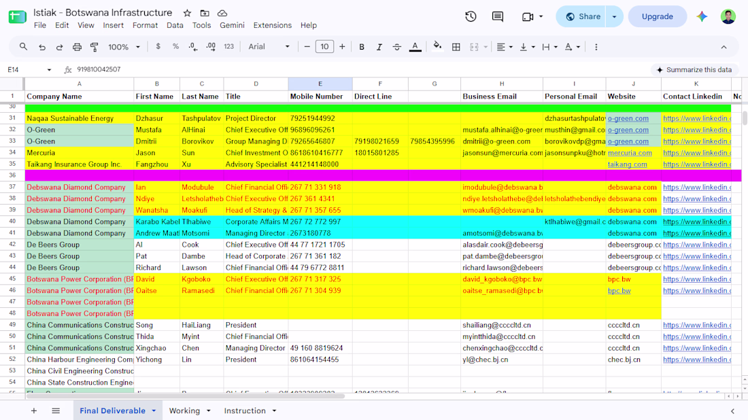Open the Google Sheets home icon
This screenshot has height=420, width=748.
click(x=17, y=17)
